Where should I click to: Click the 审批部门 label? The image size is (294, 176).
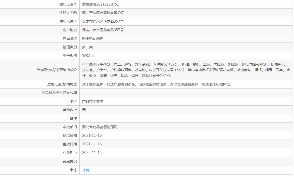pyautogui.click(x=70, y=127)
